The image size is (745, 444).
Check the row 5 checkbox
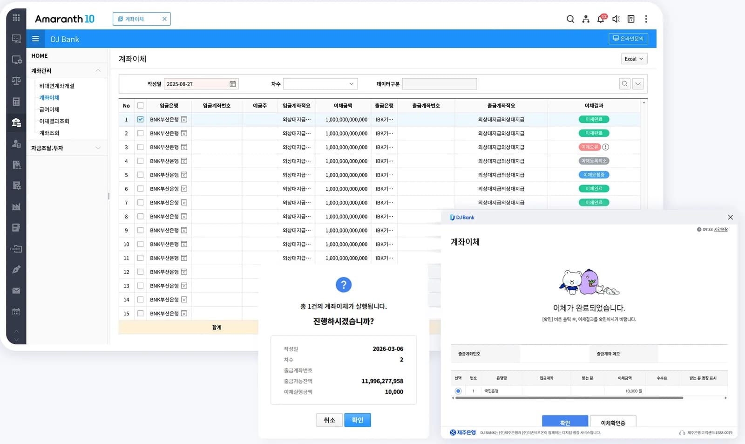140,175
